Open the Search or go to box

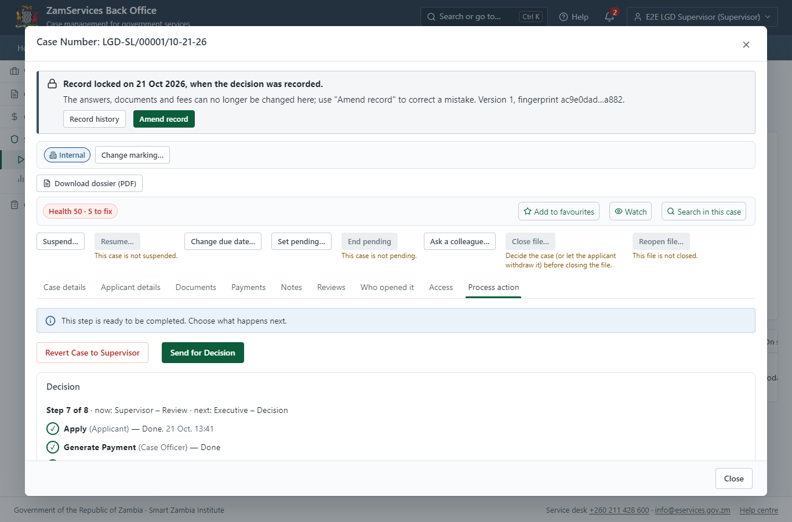[x=484, y=17]
